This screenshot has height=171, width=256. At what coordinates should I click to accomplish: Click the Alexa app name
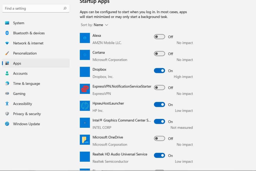point(97,35)
